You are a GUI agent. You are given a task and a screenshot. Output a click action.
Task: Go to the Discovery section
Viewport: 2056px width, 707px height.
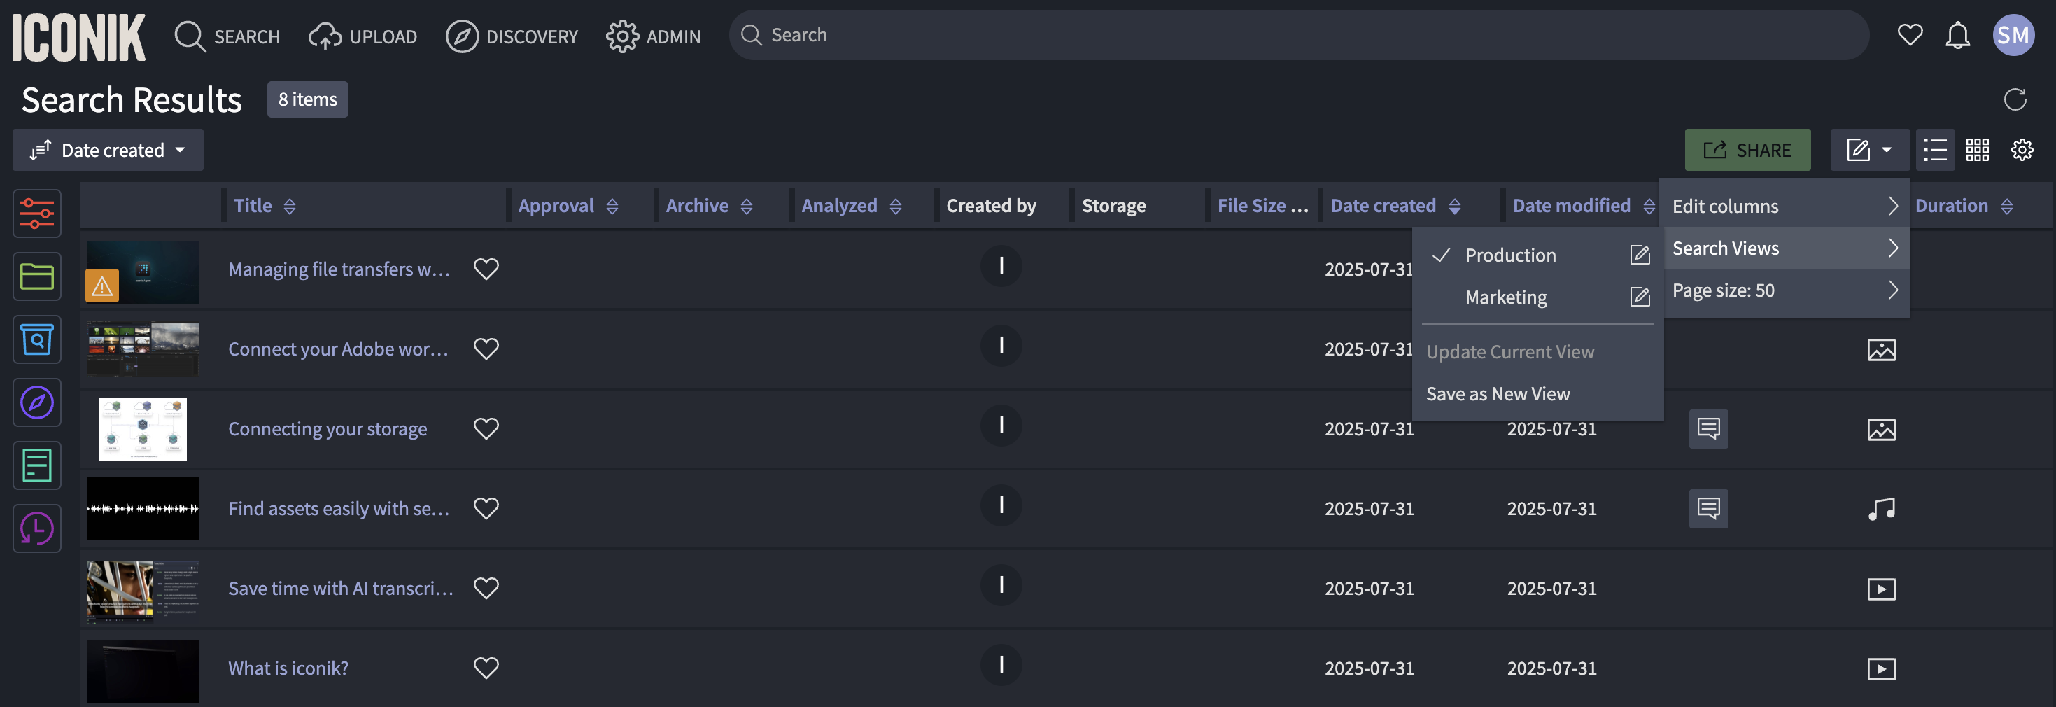click(x=512, y=36)
